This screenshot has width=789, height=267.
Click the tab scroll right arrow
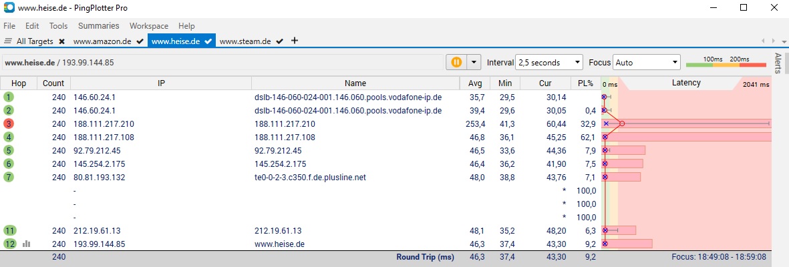pyautogui.click(x=774, y=41)
